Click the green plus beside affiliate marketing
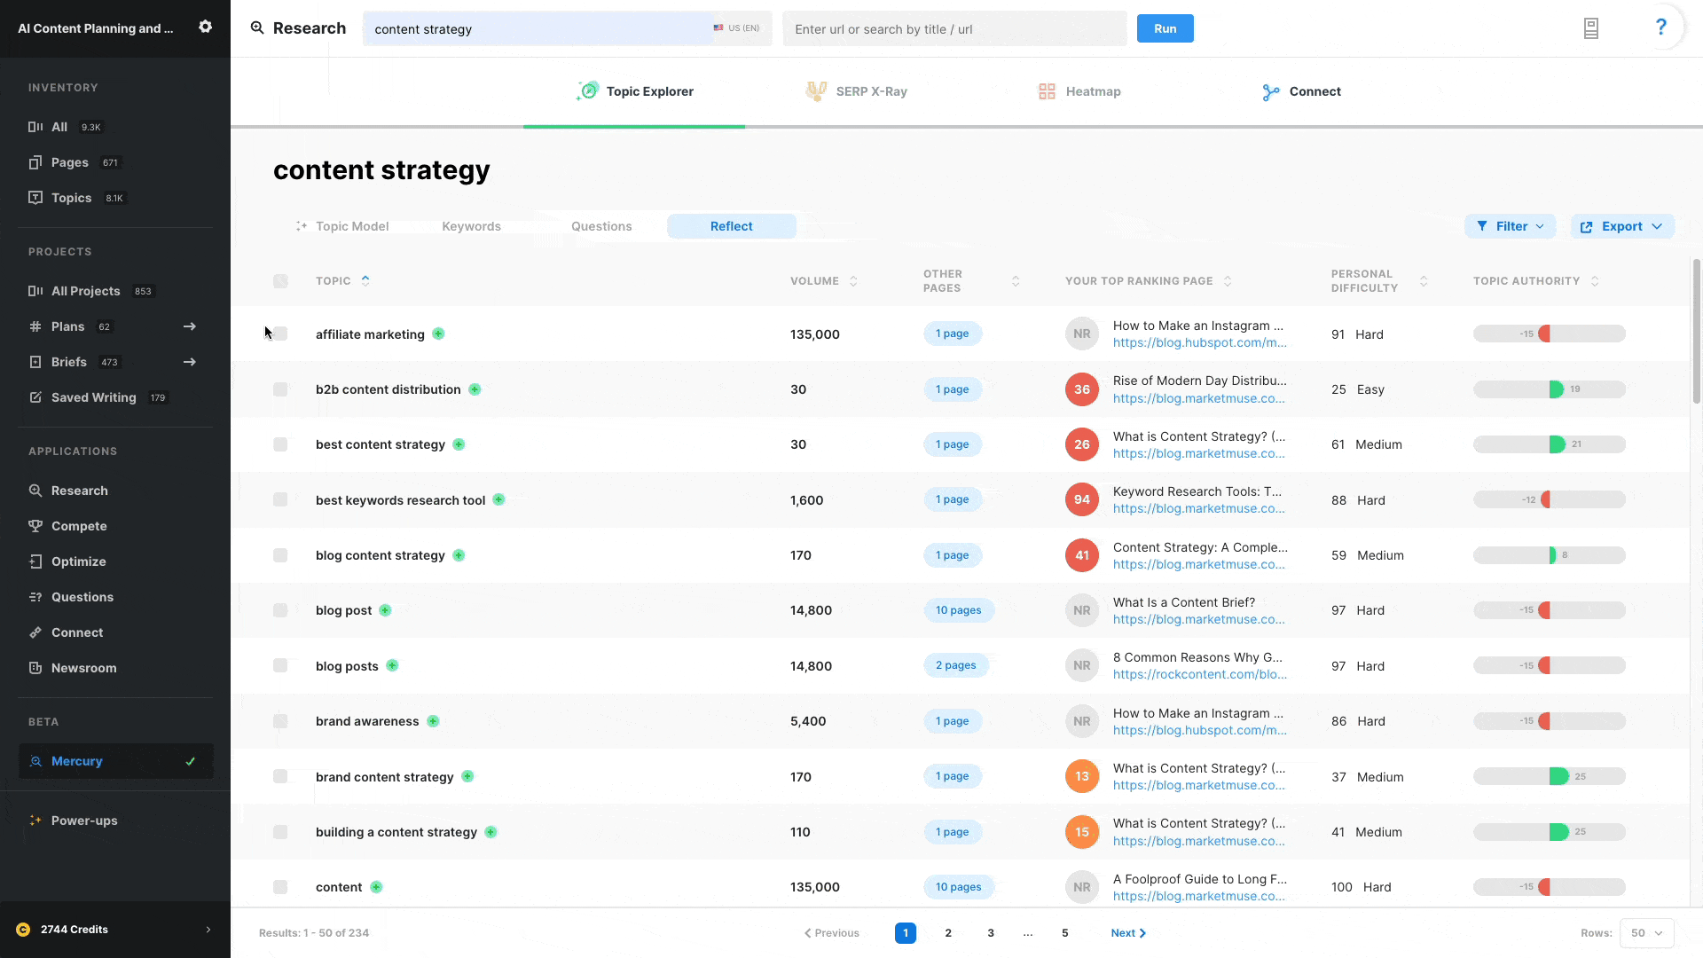 [438, 334]
